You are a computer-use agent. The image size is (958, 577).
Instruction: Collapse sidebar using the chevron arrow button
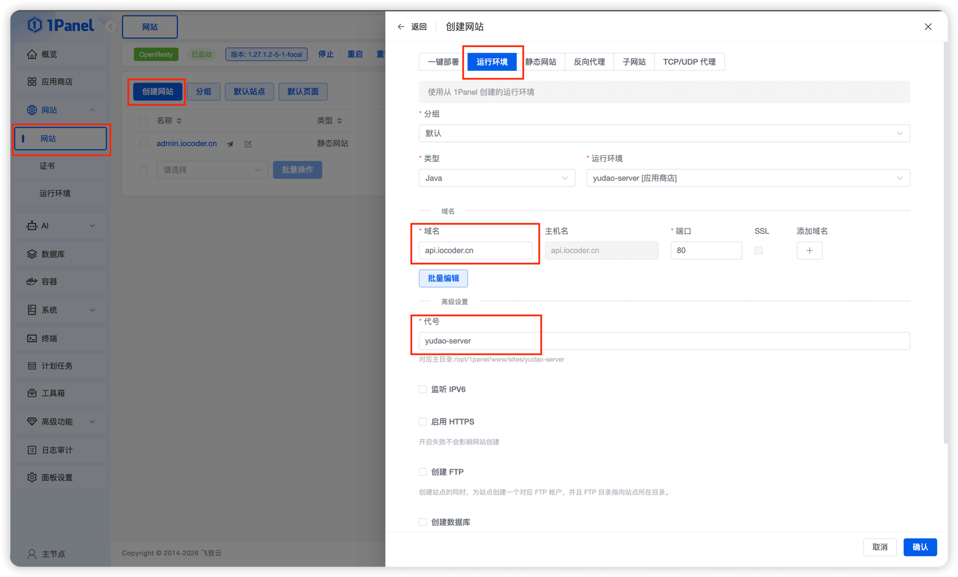[x=111, y=26]
